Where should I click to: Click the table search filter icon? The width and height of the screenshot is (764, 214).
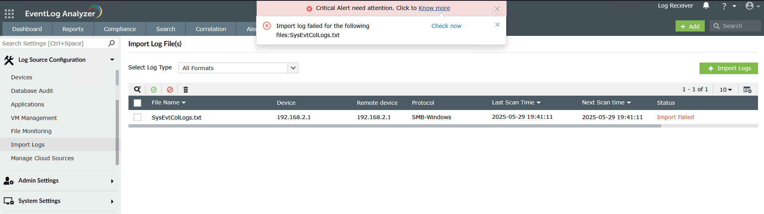(137, 90)
